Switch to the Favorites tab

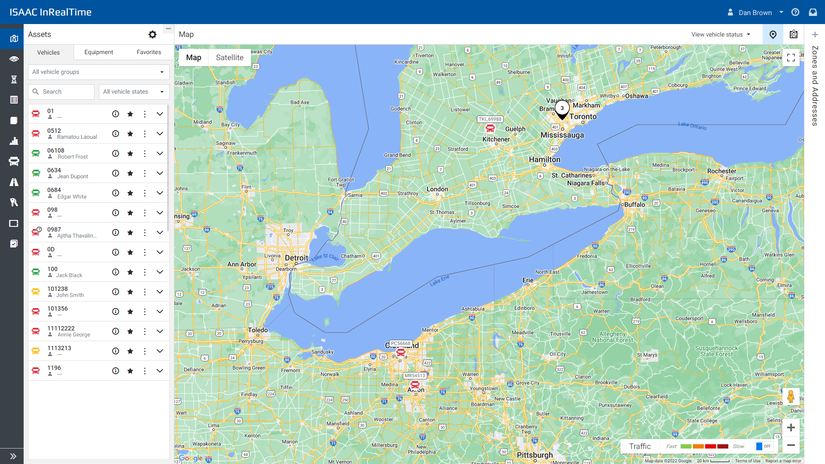[149, 52]
